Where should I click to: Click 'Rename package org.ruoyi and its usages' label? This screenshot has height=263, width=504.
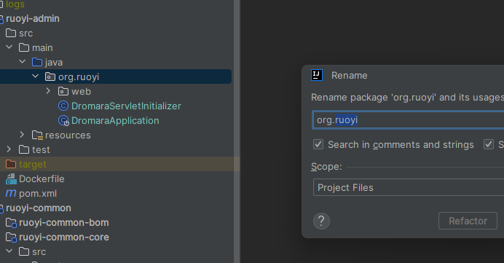pos(408,98)
